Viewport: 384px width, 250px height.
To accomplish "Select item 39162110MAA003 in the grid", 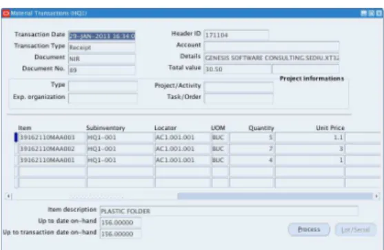I will click(52, 137).
